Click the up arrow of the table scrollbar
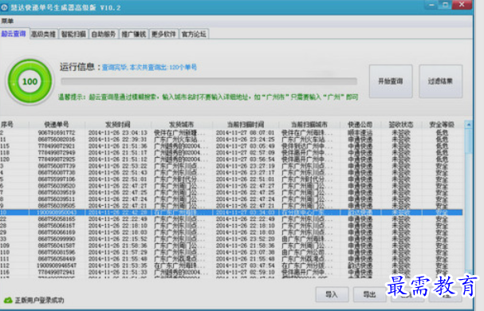 pos(469,124)
